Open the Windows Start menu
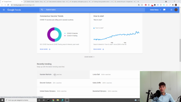Screen dimensions: 181x102 (2, 100)
